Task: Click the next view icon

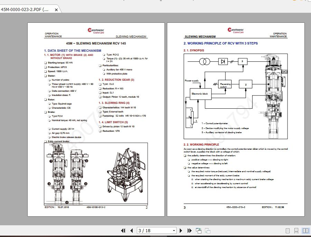Action: (x=208, y=231)
